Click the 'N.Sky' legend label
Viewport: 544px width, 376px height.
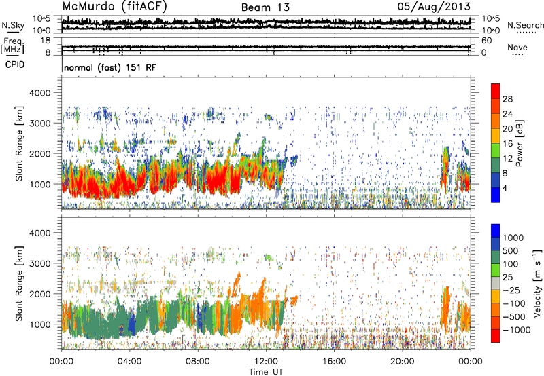[13, 25]
